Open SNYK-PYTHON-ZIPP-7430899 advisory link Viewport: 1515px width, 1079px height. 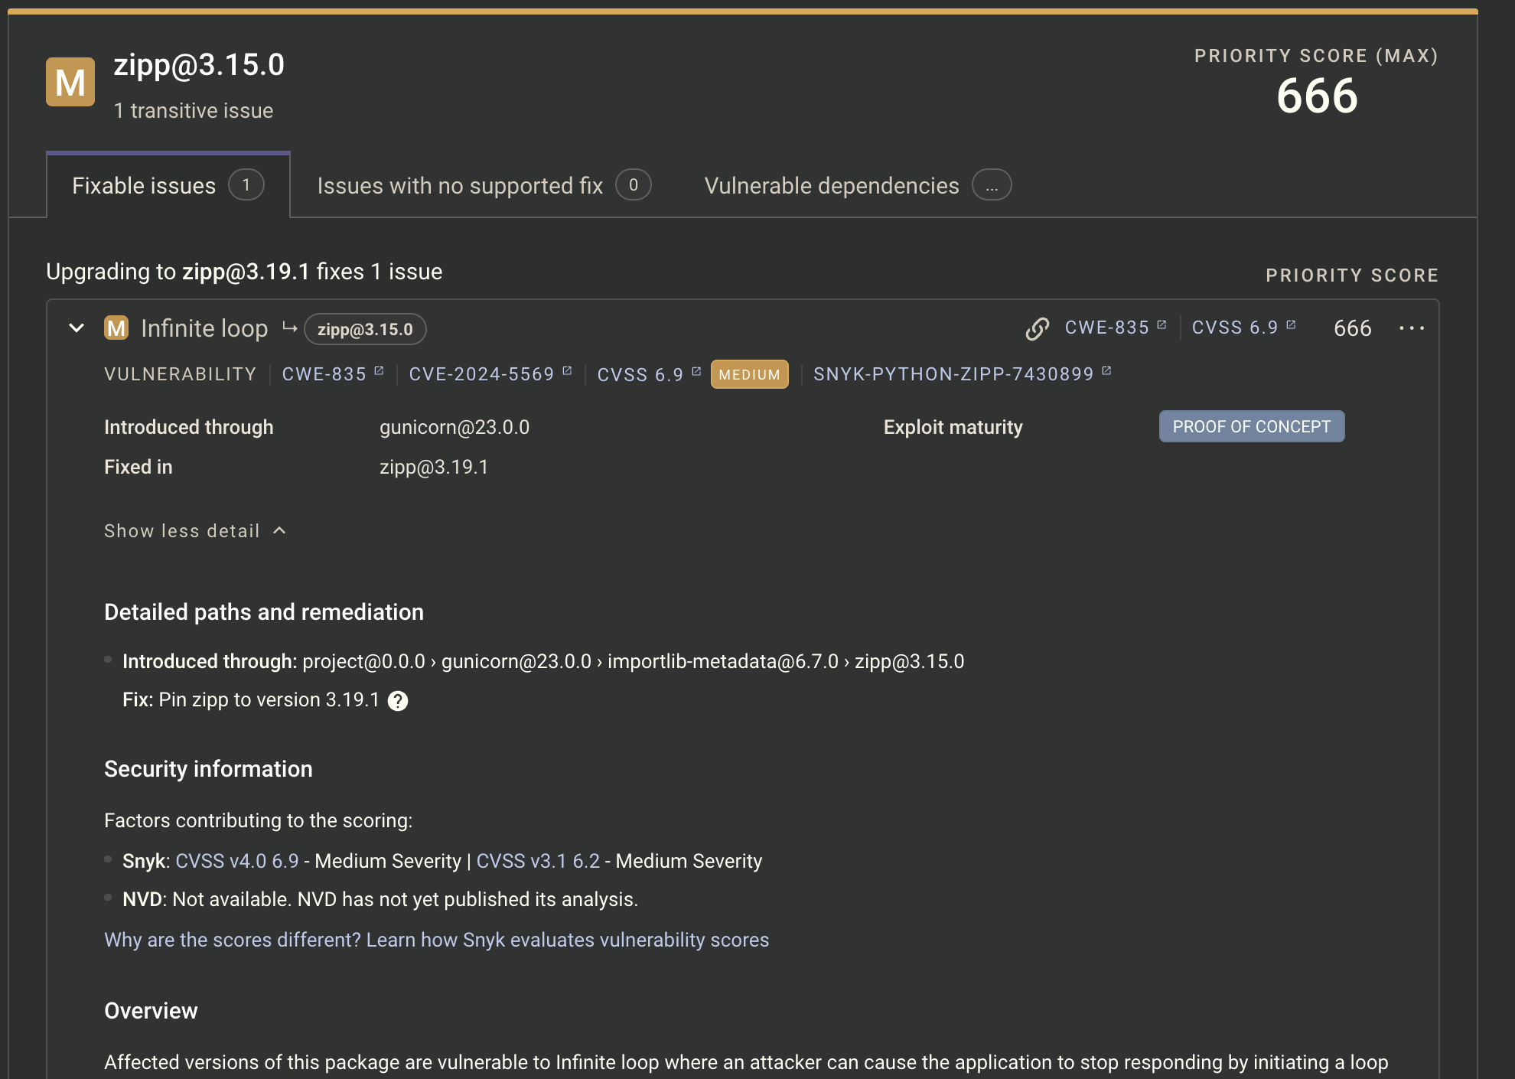[x=962, y=374]
